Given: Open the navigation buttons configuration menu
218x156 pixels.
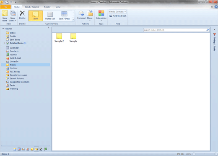Looking at the screenshot, I should click(x=49, y=149).
